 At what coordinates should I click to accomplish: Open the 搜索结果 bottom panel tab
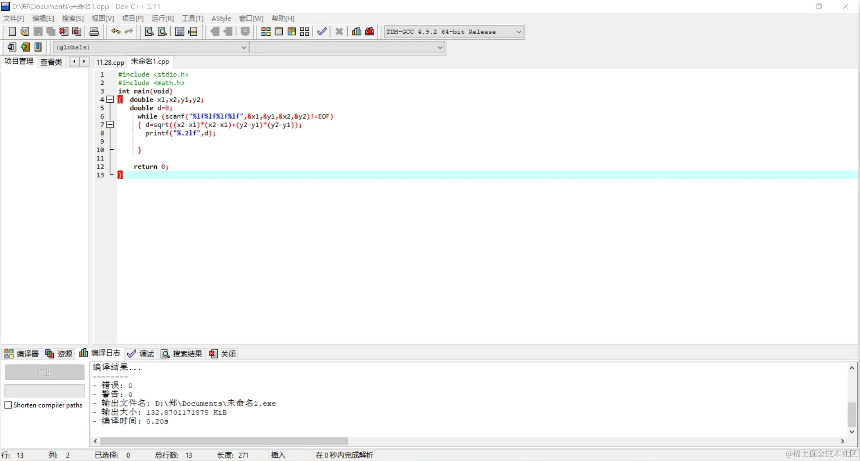tap(181, 354)
